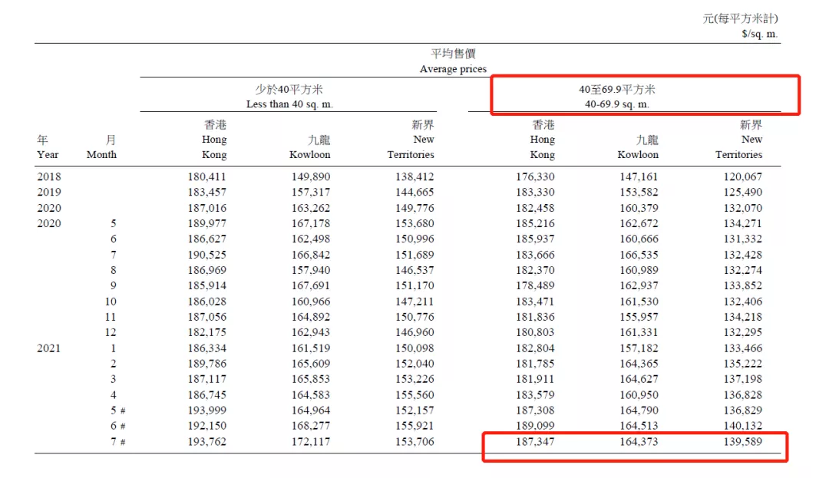Click the Hong Kong header under 40-69.9 sq. m.
The image size is (829, 478).
click(542, 140)
